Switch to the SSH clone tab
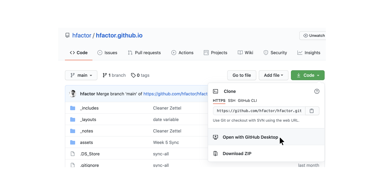Image resolution: width=371 pixels, height=195 pixels. (x=232, y=101)
